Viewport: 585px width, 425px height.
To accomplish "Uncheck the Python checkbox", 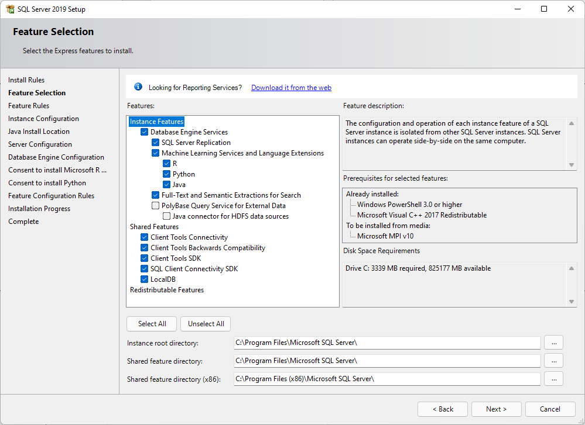I will point(167,174).
